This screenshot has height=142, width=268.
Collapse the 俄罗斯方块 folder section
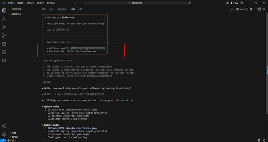[23, 14]
